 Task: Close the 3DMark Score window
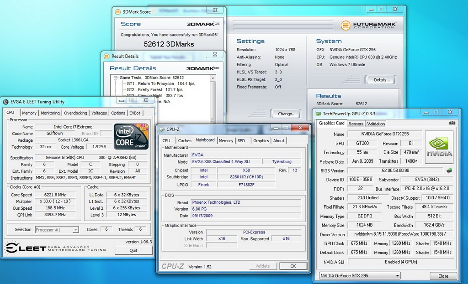tap(215, 10)
